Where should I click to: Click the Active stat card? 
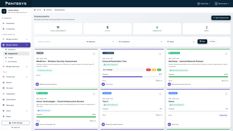point(107,29)
